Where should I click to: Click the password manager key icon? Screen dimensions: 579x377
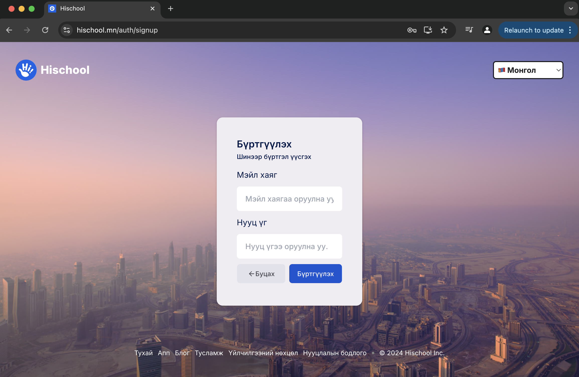point(412,30)
